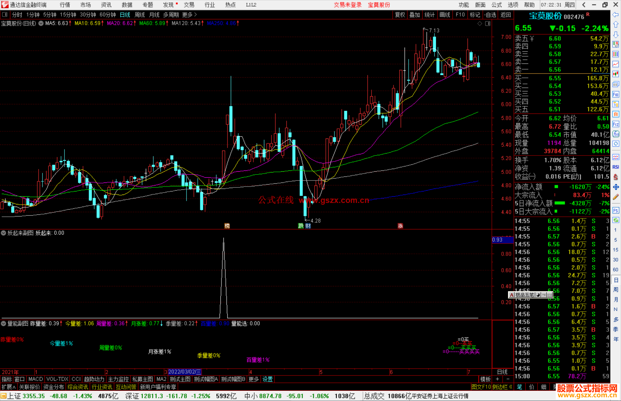Open the 设置 settings link in indicator bar
The width and height of the screenshot is (621, 401).
267,379
